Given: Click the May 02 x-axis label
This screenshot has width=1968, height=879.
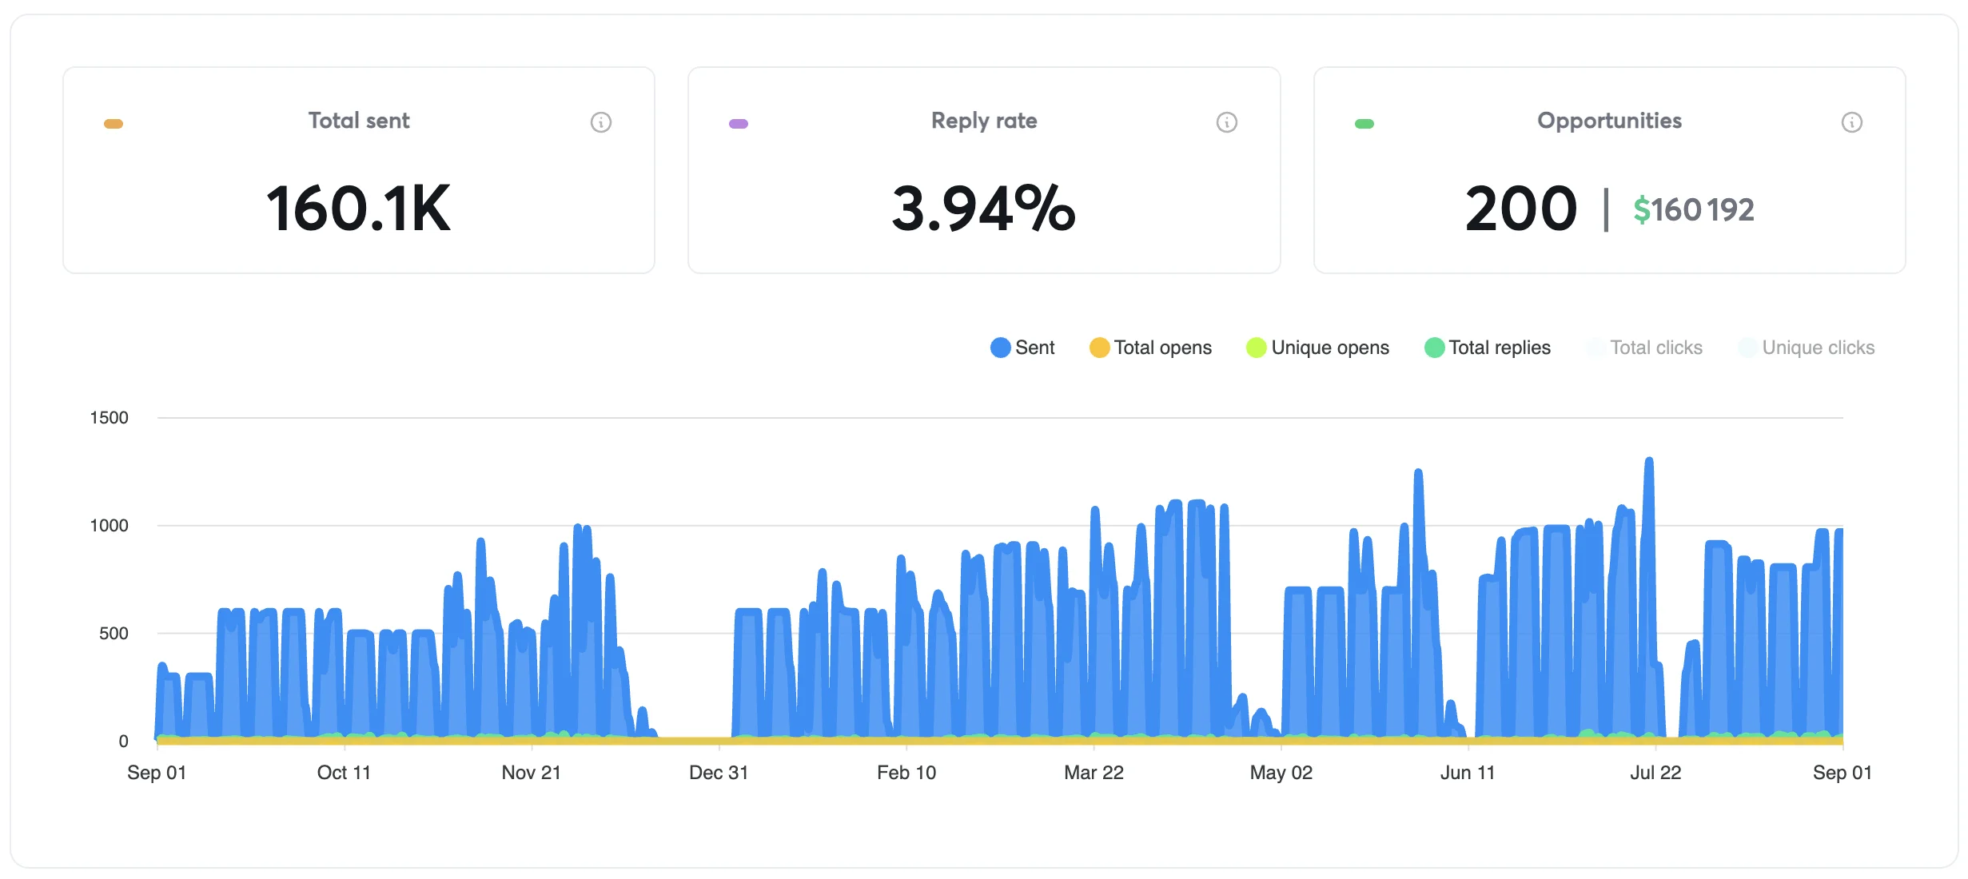Looking at the screenshot, I should click(1281, 773).
